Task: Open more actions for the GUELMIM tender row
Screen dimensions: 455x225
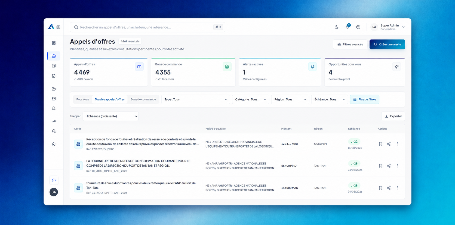Action: [x=397, y=144]
